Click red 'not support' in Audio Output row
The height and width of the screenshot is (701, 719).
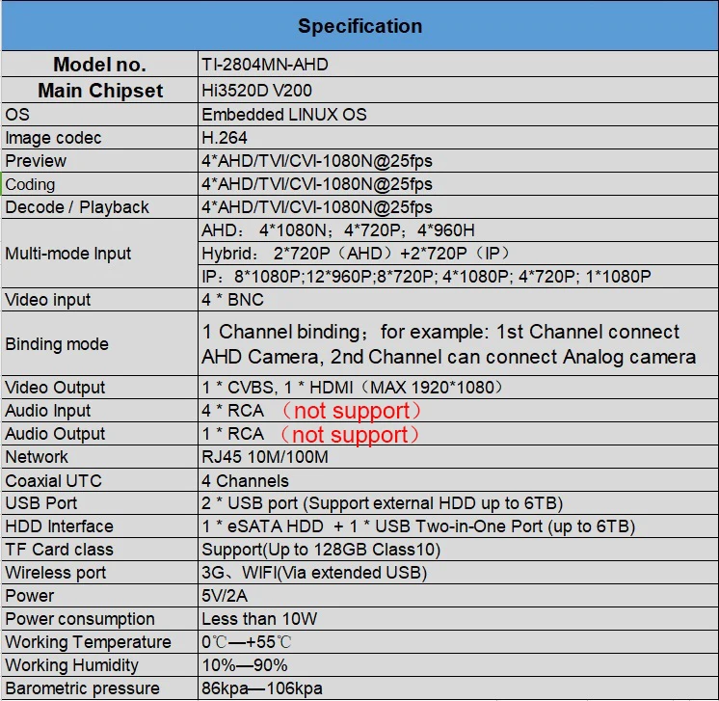pos(350,435)
